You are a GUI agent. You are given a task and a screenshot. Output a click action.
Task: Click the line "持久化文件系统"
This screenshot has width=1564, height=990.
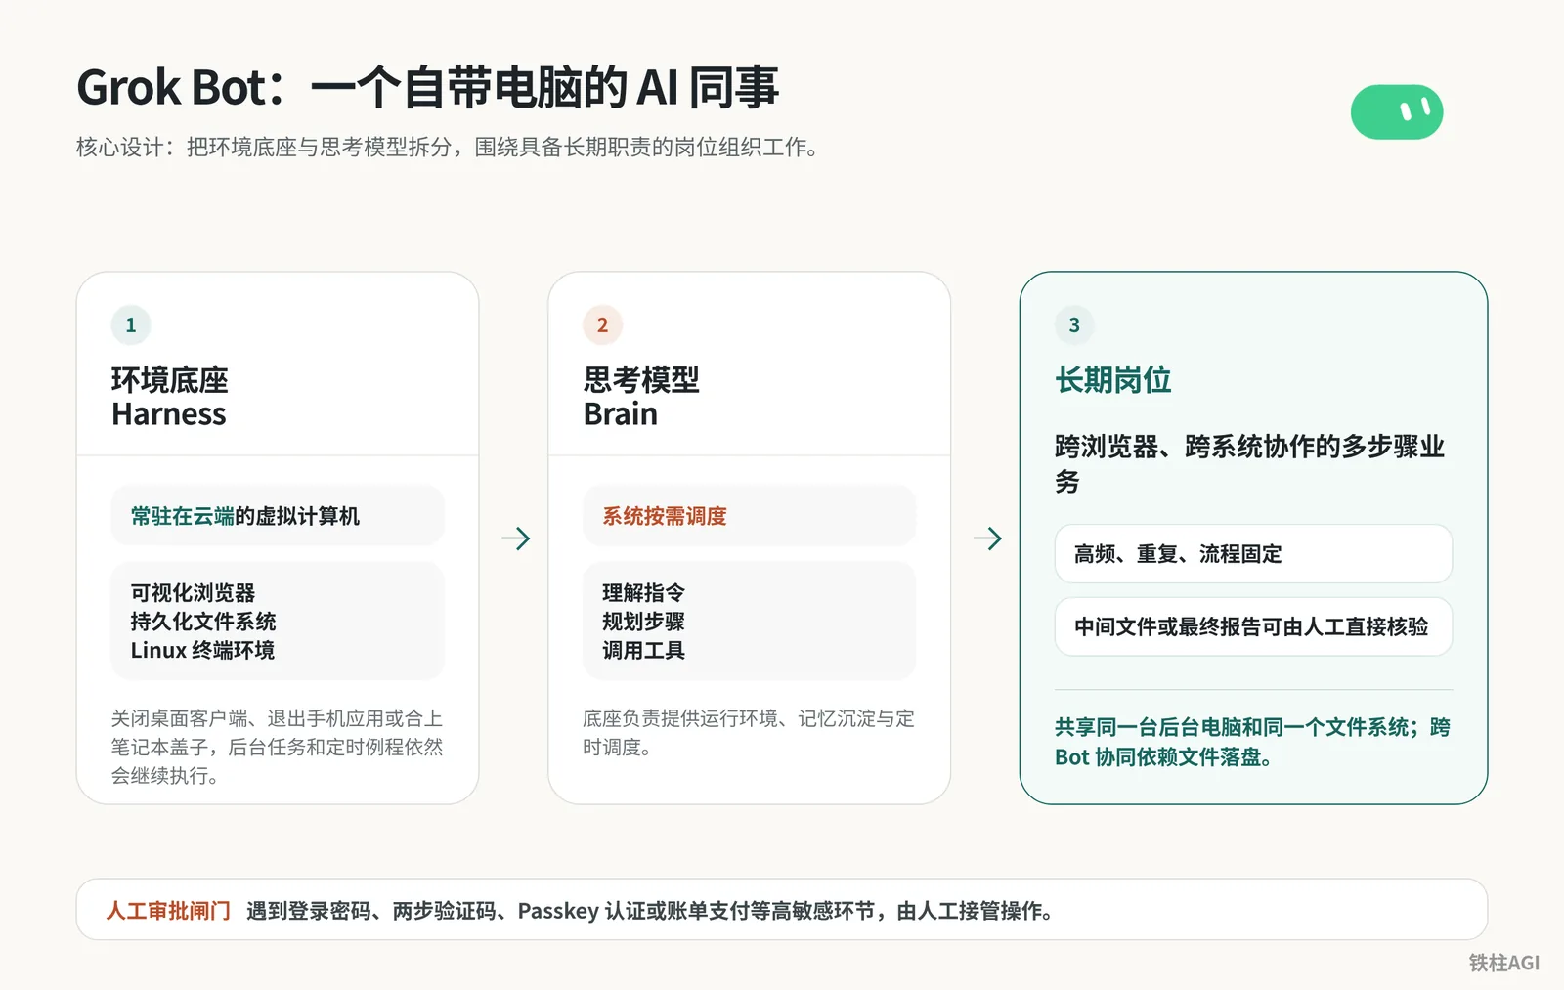(203, 622)
